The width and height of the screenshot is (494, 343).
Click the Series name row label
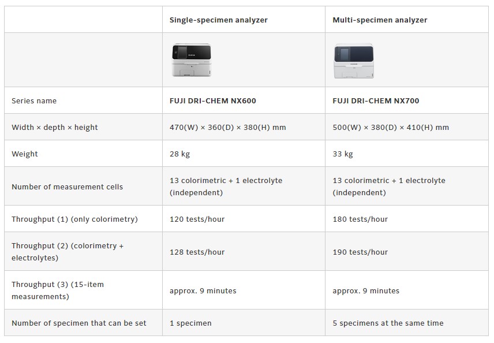(x=34, y=101)
